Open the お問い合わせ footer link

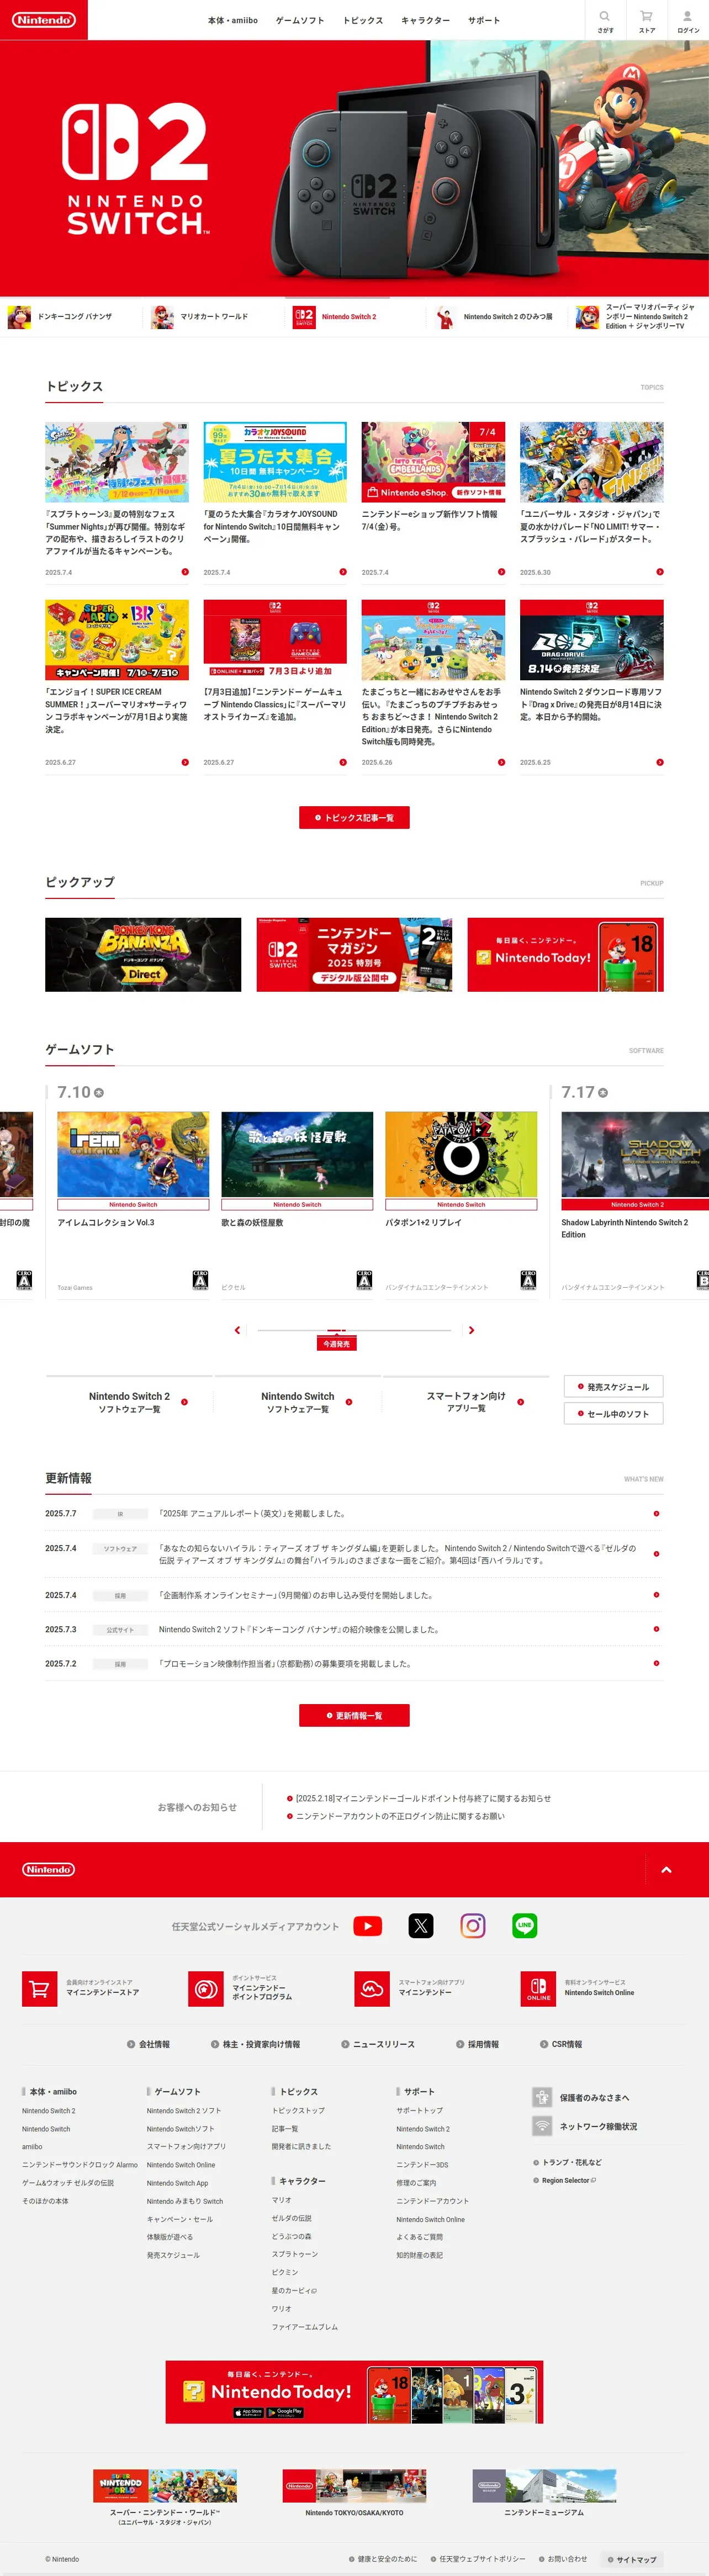[x=563, y=2559]
